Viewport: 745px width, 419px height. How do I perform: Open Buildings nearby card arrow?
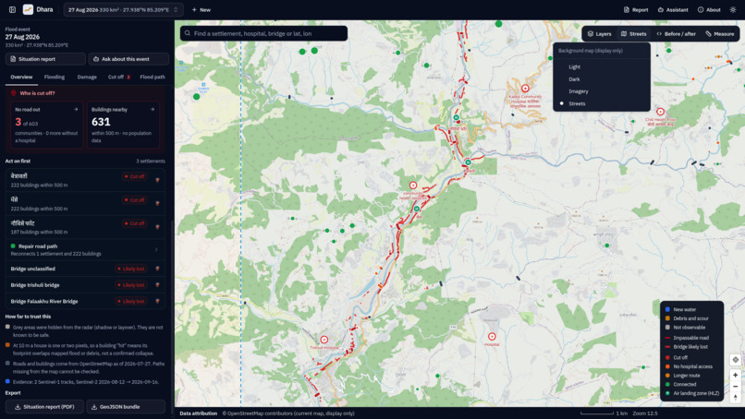153,109
